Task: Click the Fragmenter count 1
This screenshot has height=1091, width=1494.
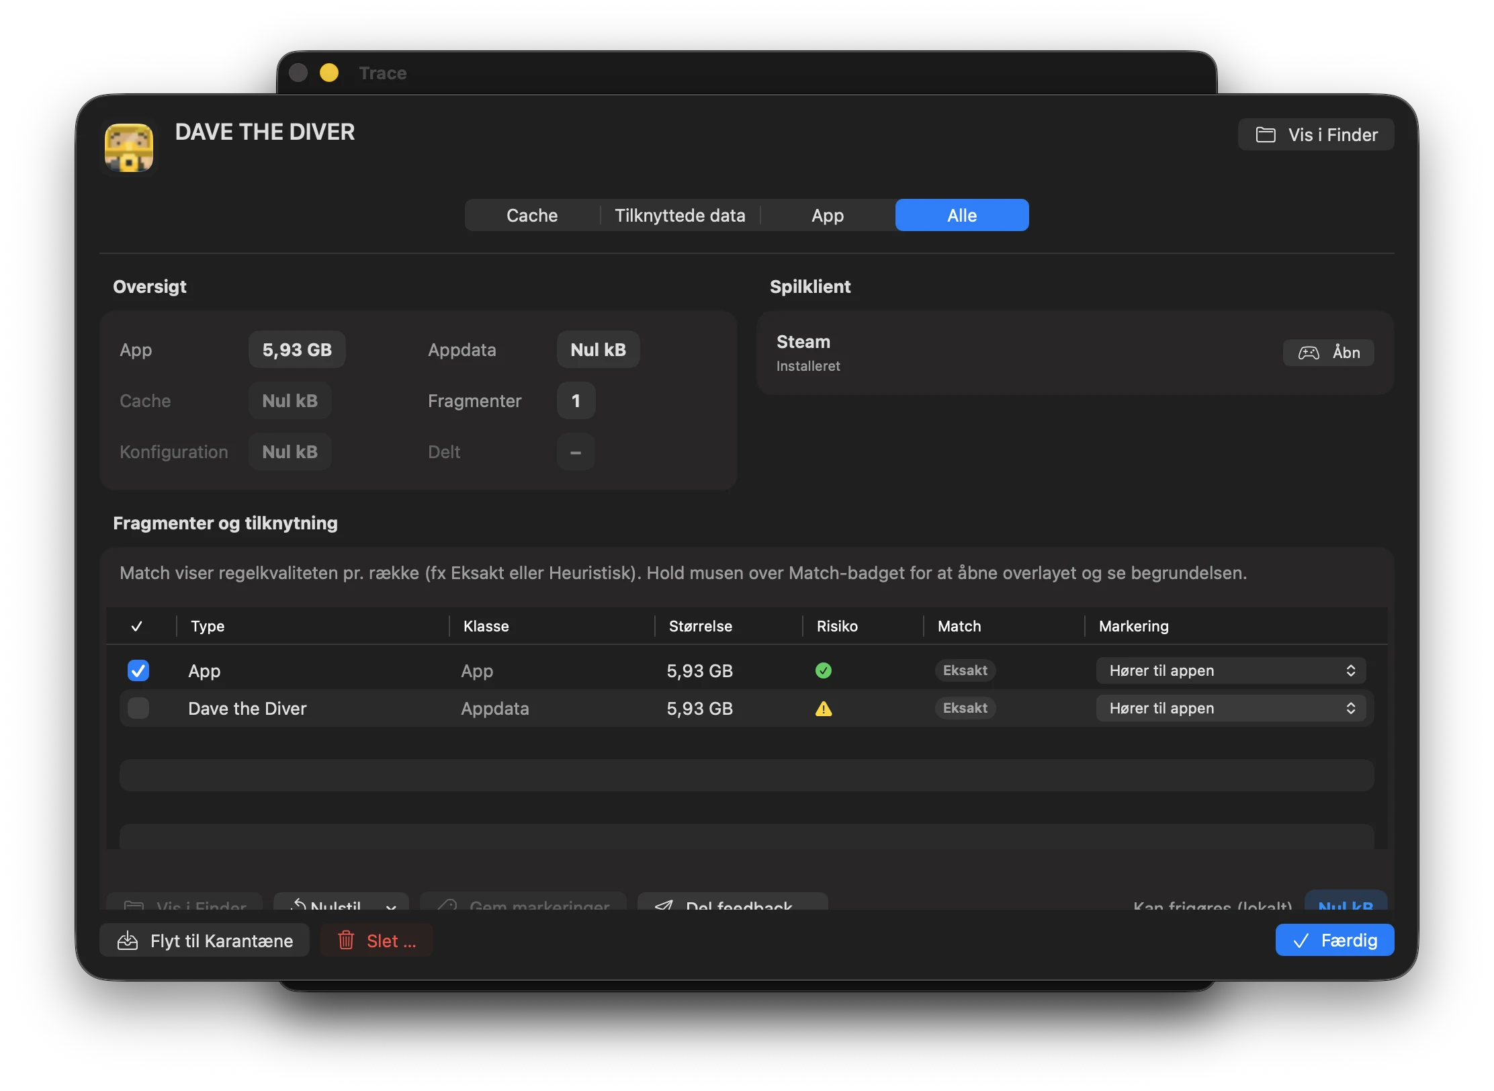Action: 576,400
